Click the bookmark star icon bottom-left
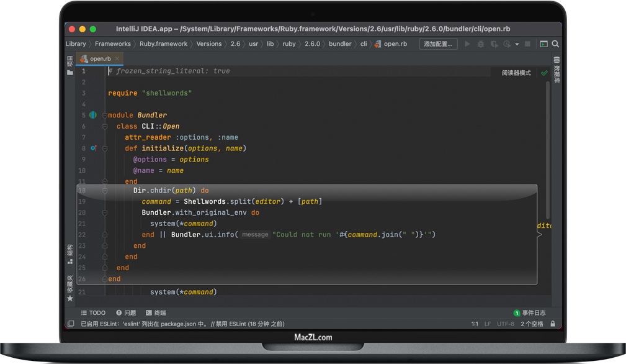The height and width of the screenshot is (364, 626). [x=70, y=298]
